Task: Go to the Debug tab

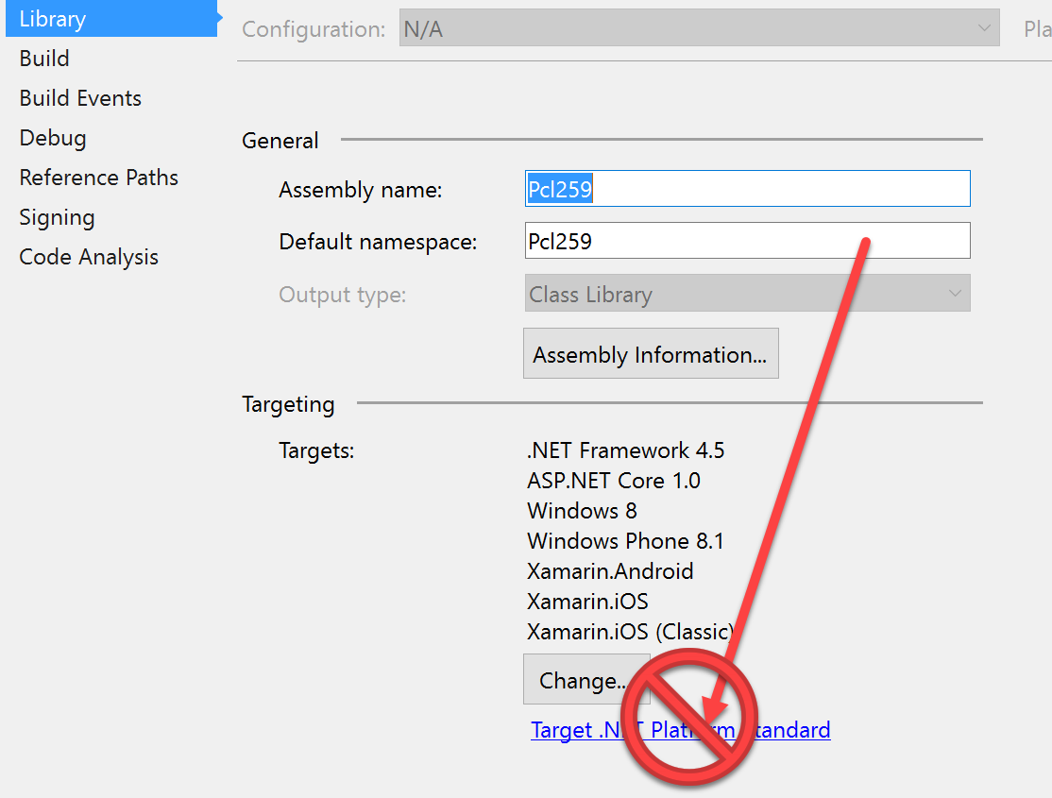Action: point(53,138)
